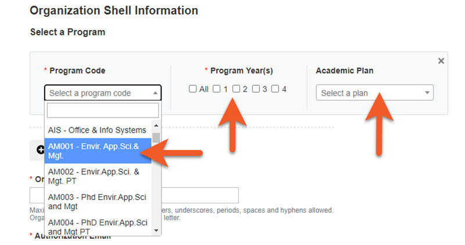465x245 pixels.
Task: Check program year 2 checkbox
Action: tap(236, 89)
